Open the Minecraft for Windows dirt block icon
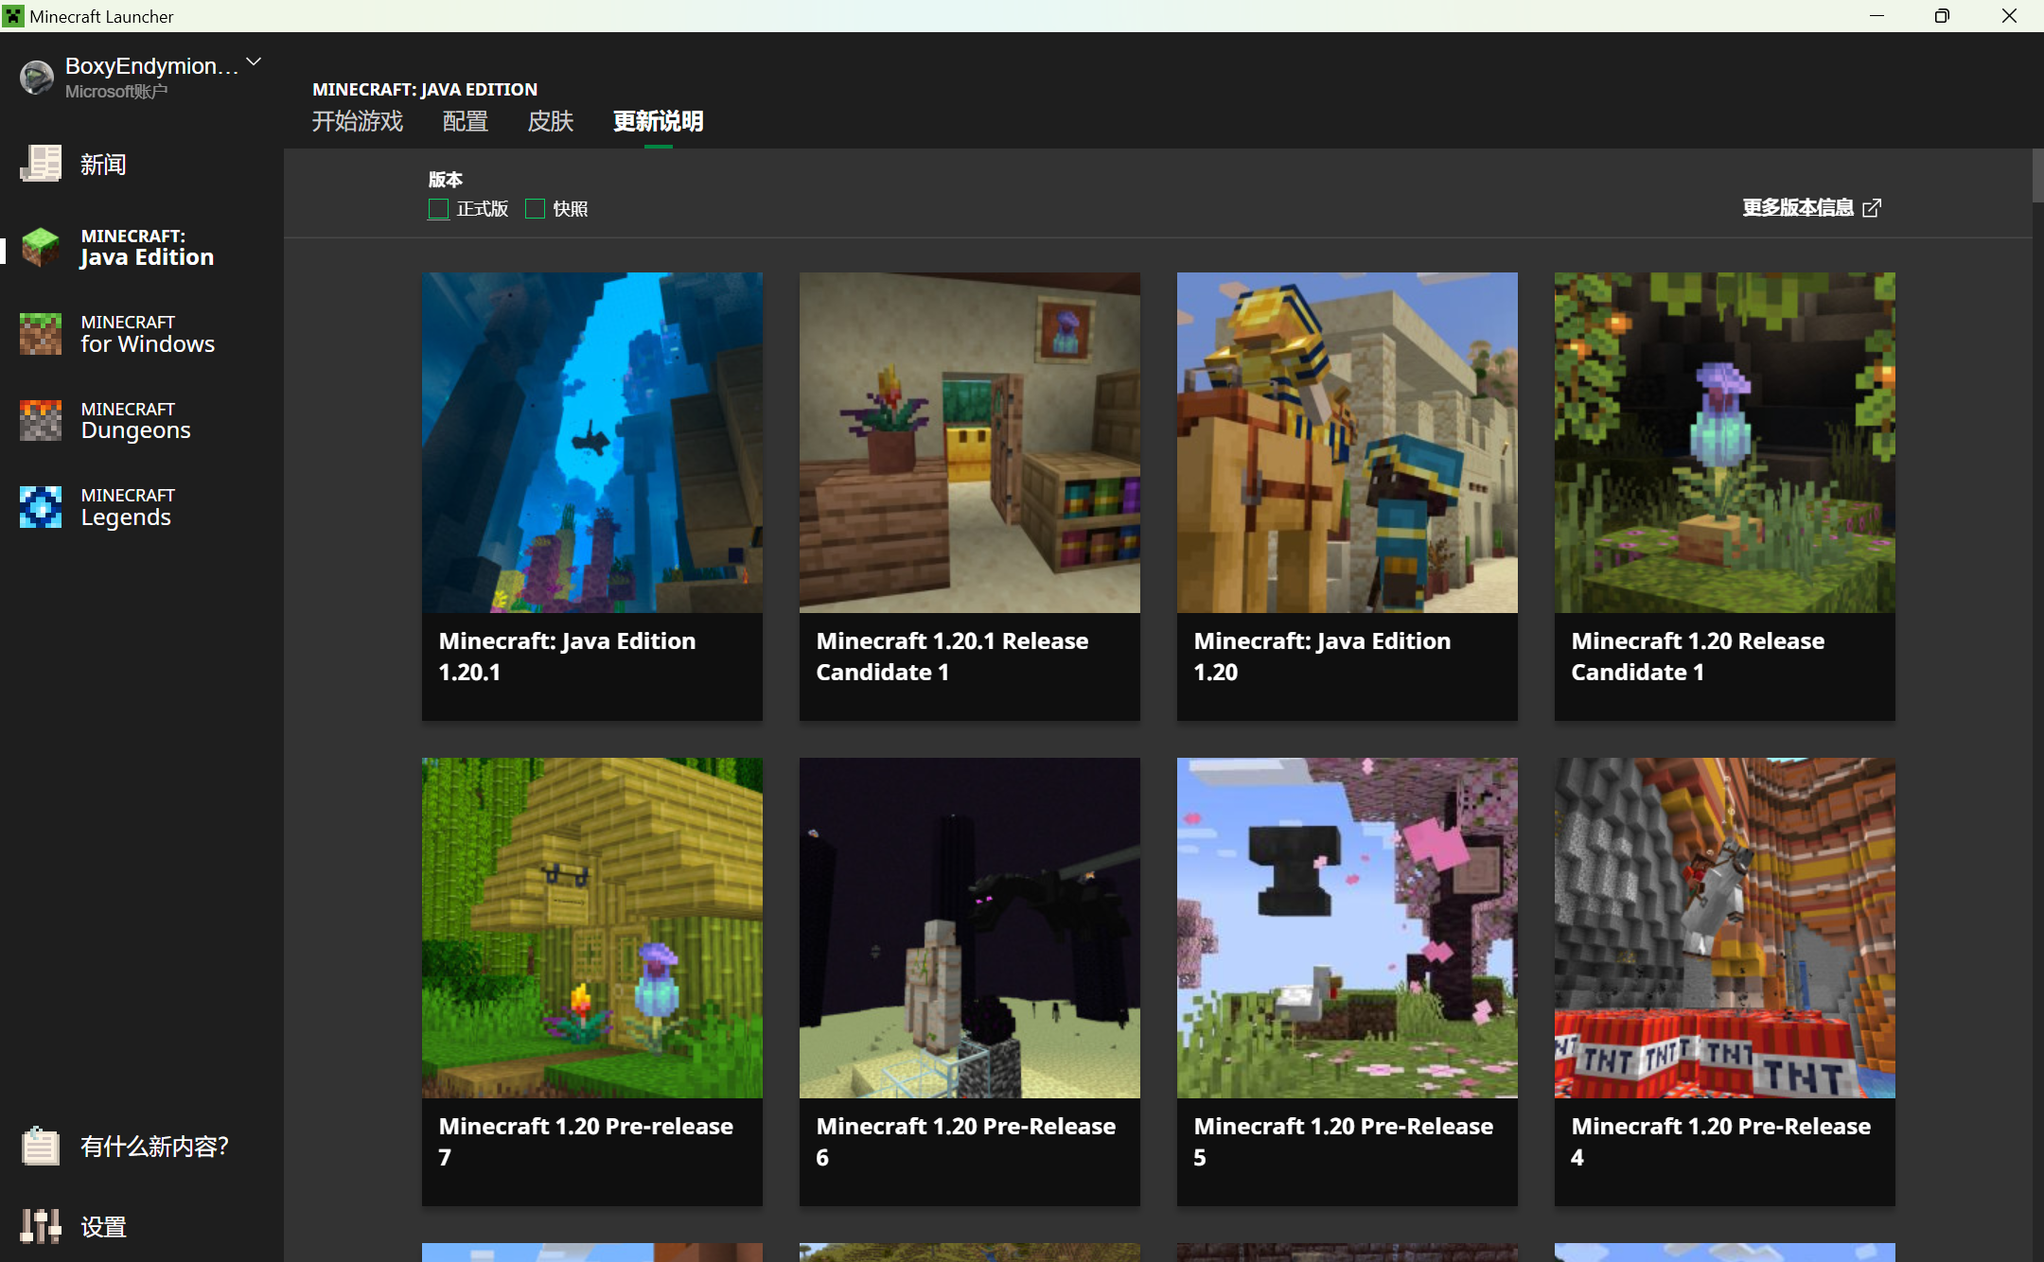 tap(41, 334)
